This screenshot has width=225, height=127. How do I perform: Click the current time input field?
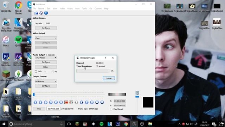tap(53, 109)
